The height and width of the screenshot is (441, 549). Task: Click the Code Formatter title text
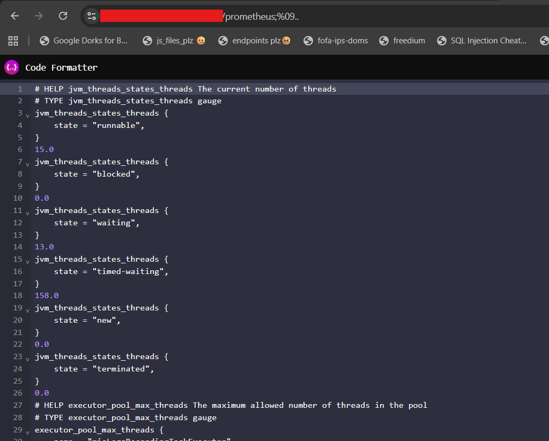tap(61, 67)
